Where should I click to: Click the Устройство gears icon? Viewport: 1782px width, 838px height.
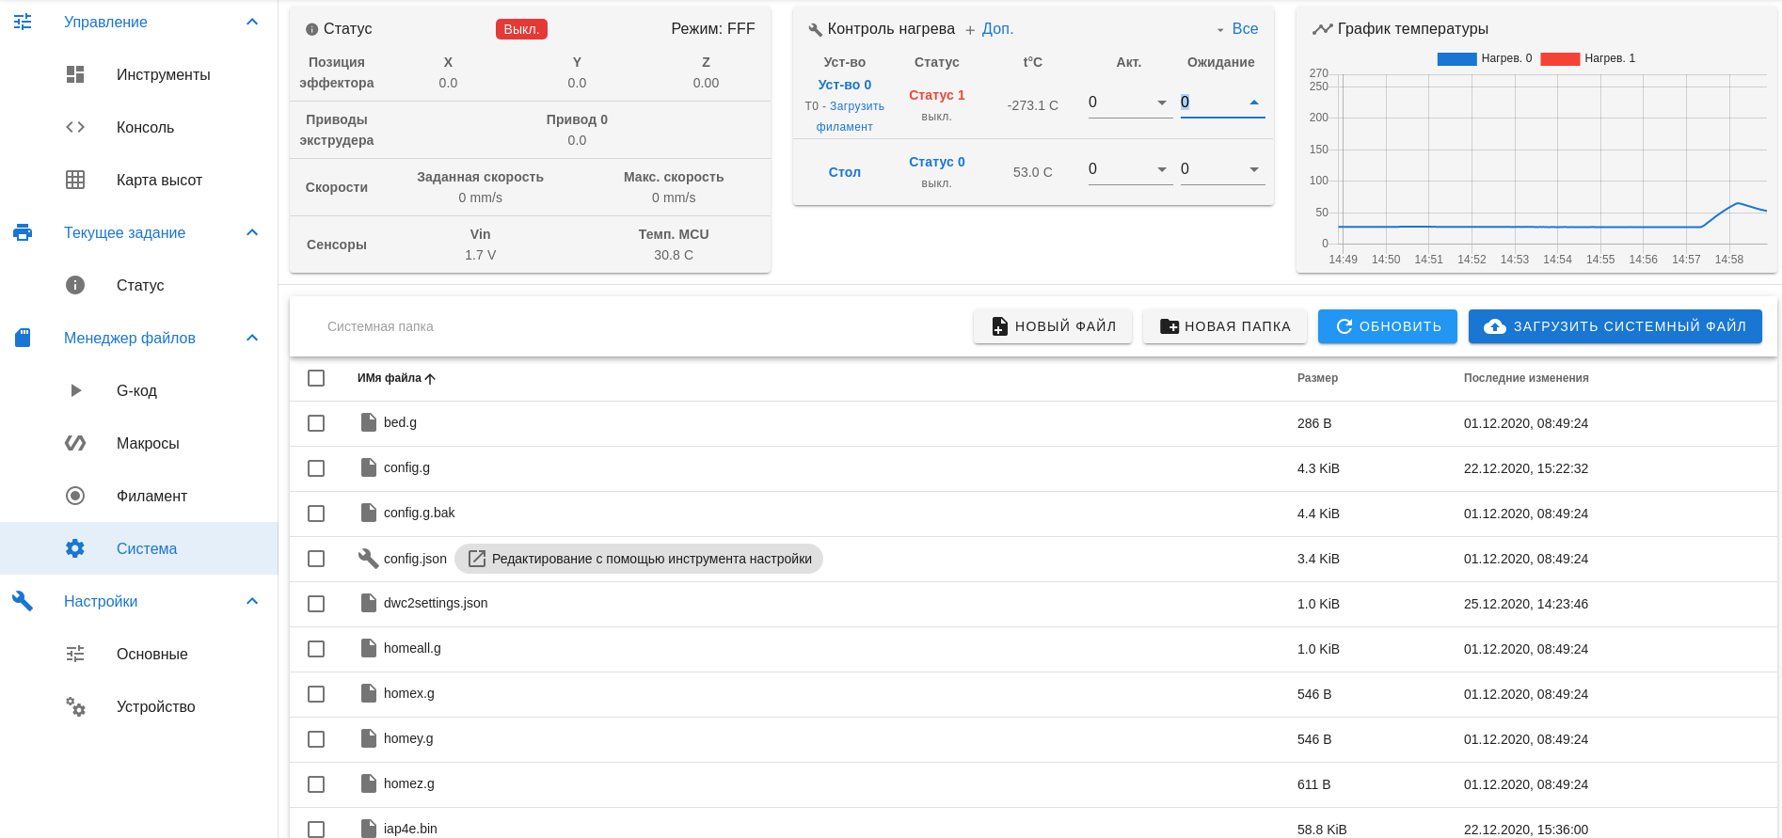pyautogui.click(x=75, y=706)
